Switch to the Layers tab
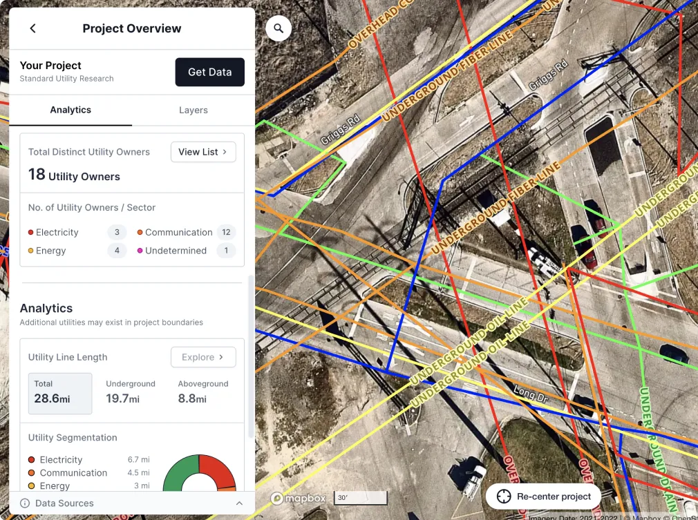 click(x=193, y=110)
